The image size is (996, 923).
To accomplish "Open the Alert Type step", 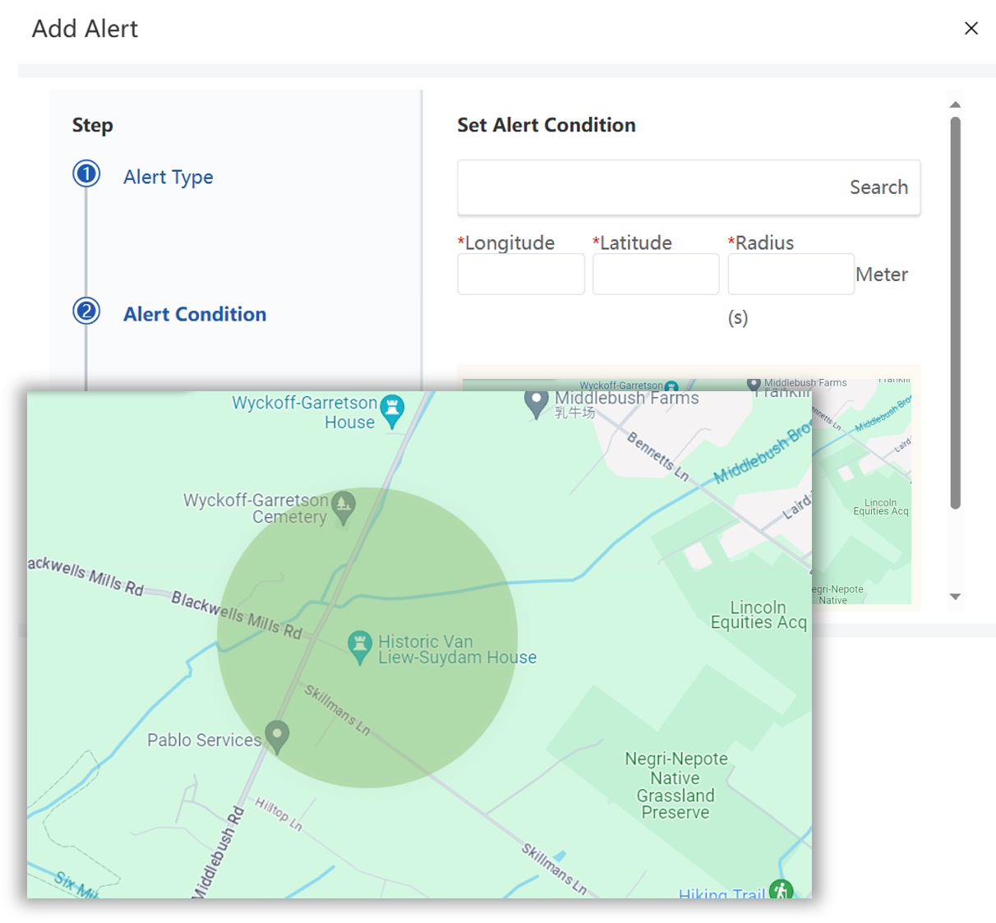I will 168,177.
